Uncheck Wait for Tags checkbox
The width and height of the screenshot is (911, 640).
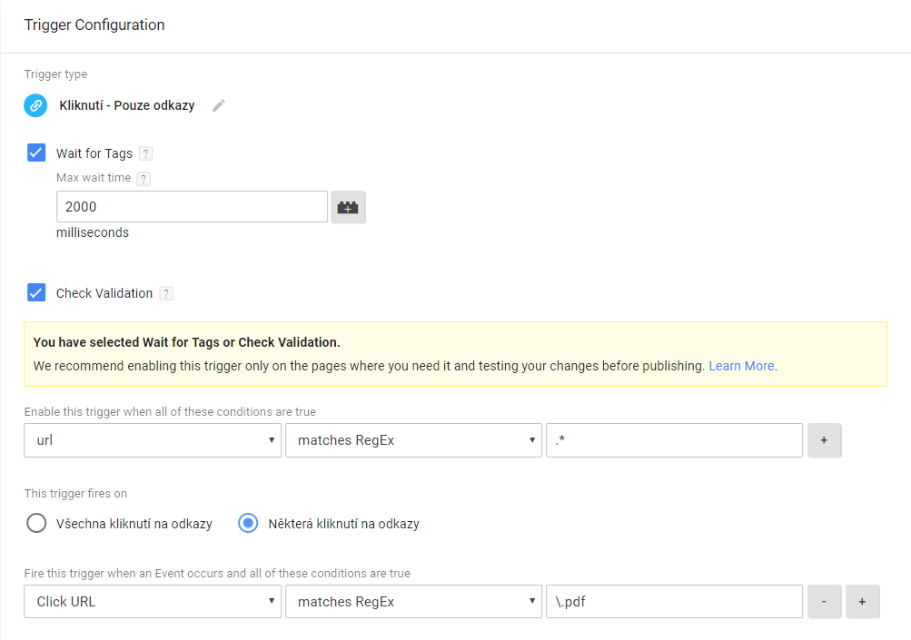(x=36, y=153)
